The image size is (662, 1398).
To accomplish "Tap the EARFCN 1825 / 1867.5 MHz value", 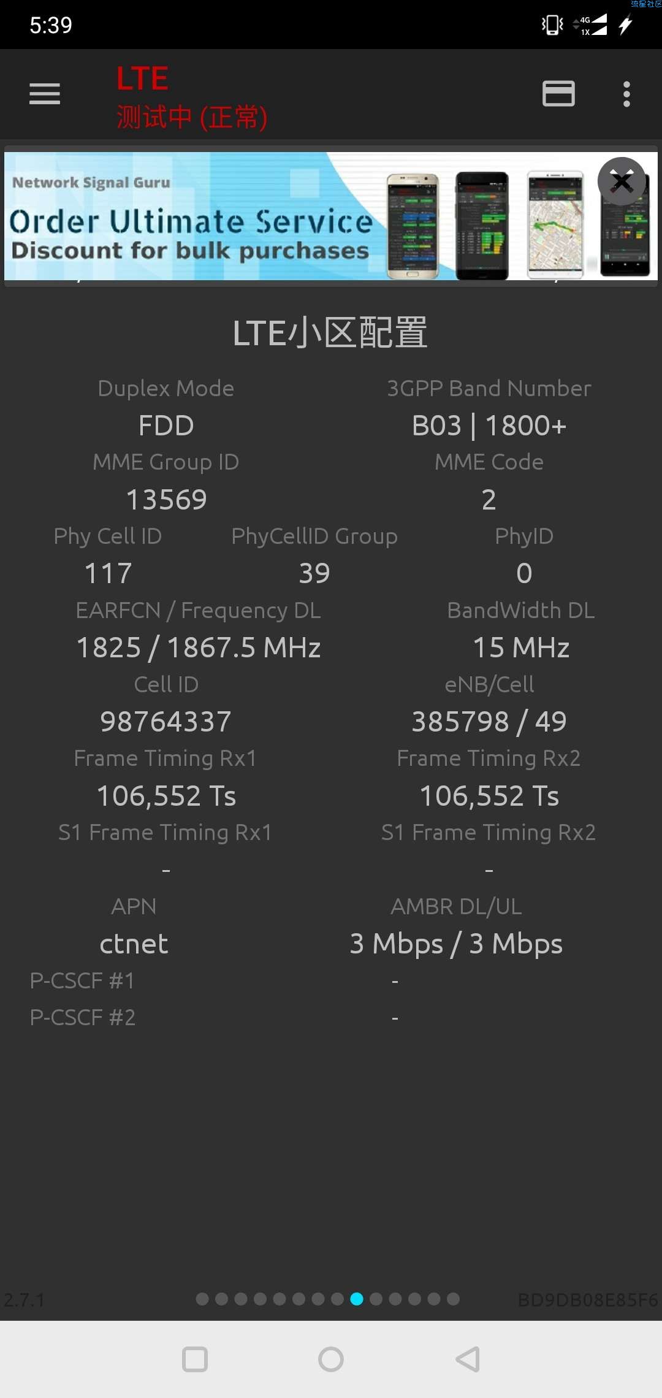I will tap(198, 647).
